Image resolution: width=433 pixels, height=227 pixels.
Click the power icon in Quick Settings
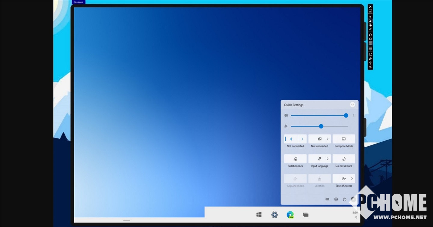click(x=345, y=199)
